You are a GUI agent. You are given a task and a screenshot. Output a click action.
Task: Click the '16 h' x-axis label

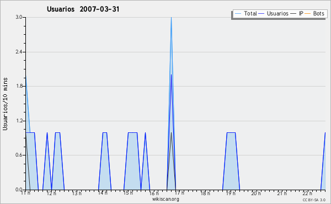point(154,193)
